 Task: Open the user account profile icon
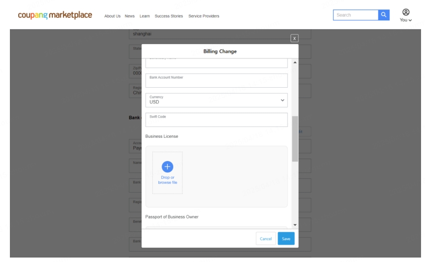pyautogui.click(x=406, y=12)
